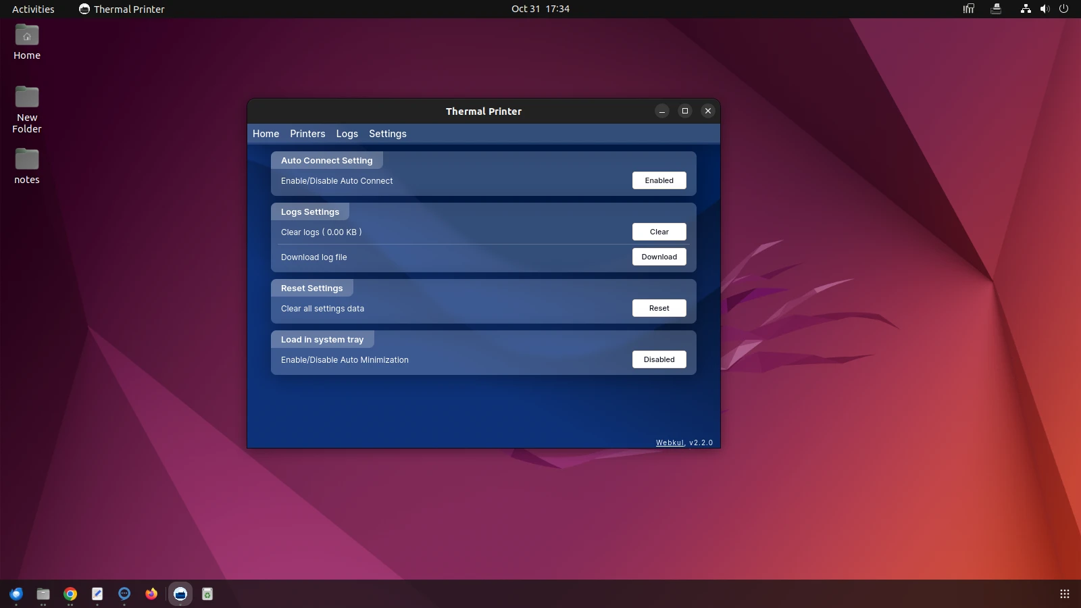
Task: Show applications grid button
Action: [x=1064, y=594]
